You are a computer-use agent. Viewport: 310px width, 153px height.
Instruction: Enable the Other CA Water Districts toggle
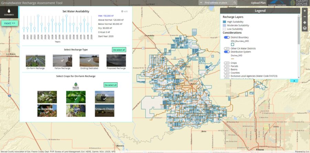pyautogui.click(x=227, y=48)
